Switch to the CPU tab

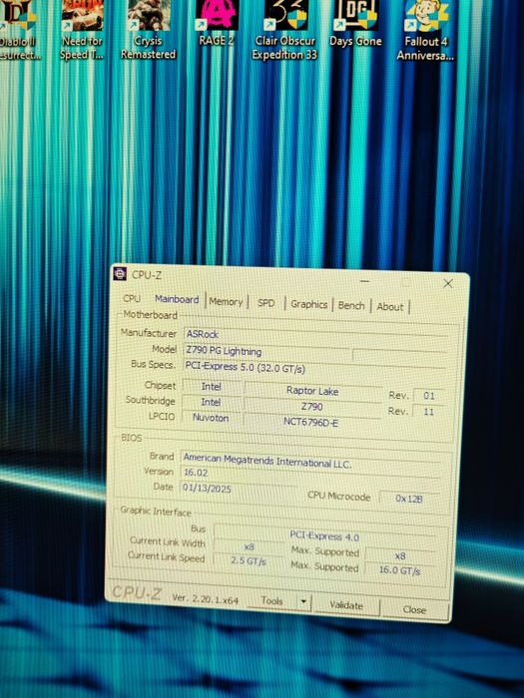tap(132, 298)
